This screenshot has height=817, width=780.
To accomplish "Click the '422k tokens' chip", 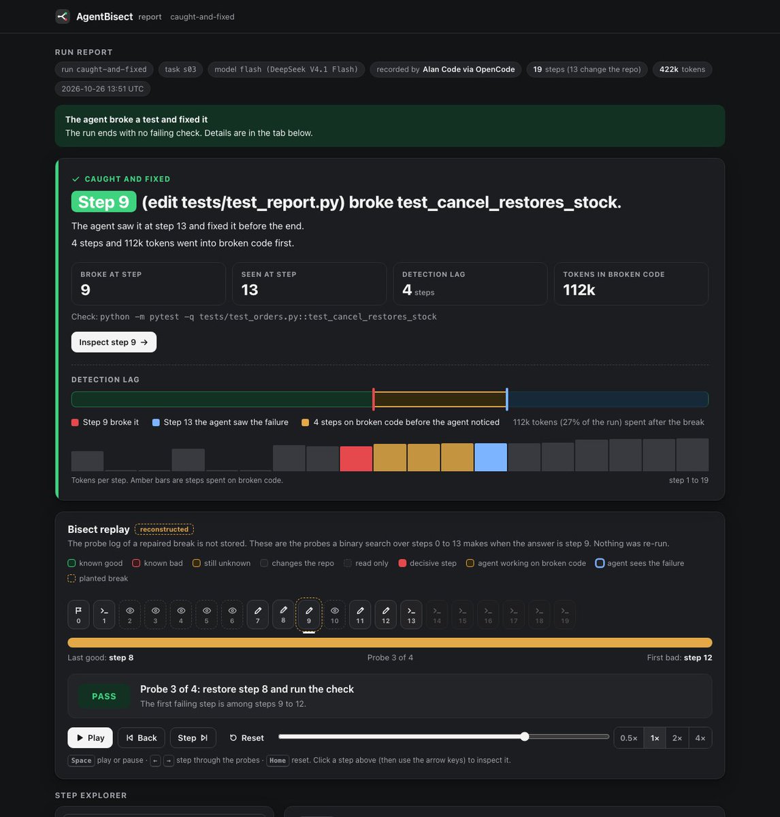I will [x=683, y=69].
